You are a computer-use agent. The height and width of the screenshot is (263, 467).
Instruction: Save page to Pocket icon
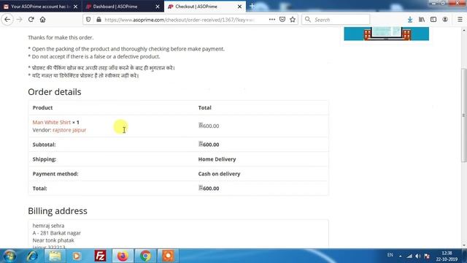282,20
